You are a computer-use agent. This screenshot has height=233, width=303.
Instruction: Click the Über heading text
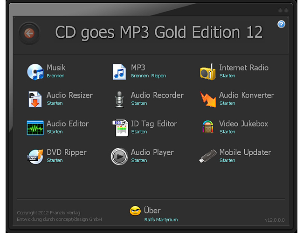[152, 210]
